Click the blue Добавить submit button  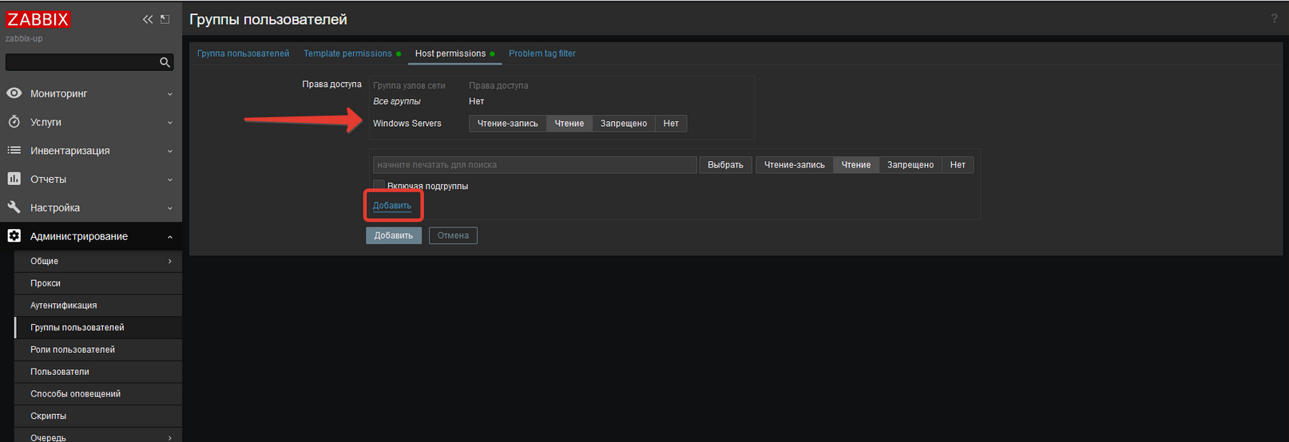tap(394, 235)
